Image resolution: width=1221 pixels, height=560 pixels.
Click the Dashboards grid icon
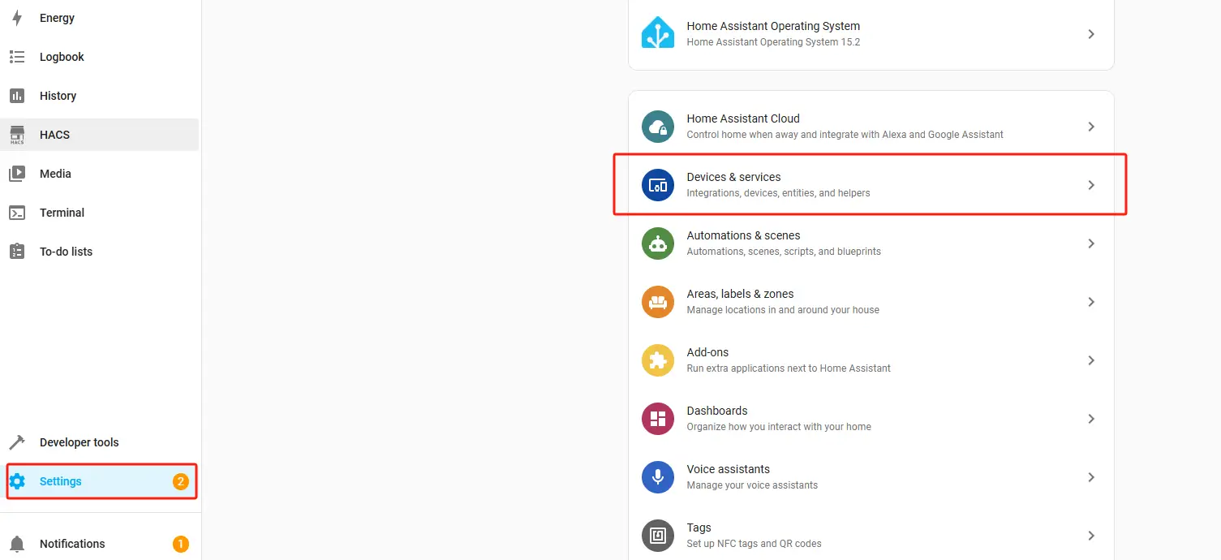[x=658, y=419]
